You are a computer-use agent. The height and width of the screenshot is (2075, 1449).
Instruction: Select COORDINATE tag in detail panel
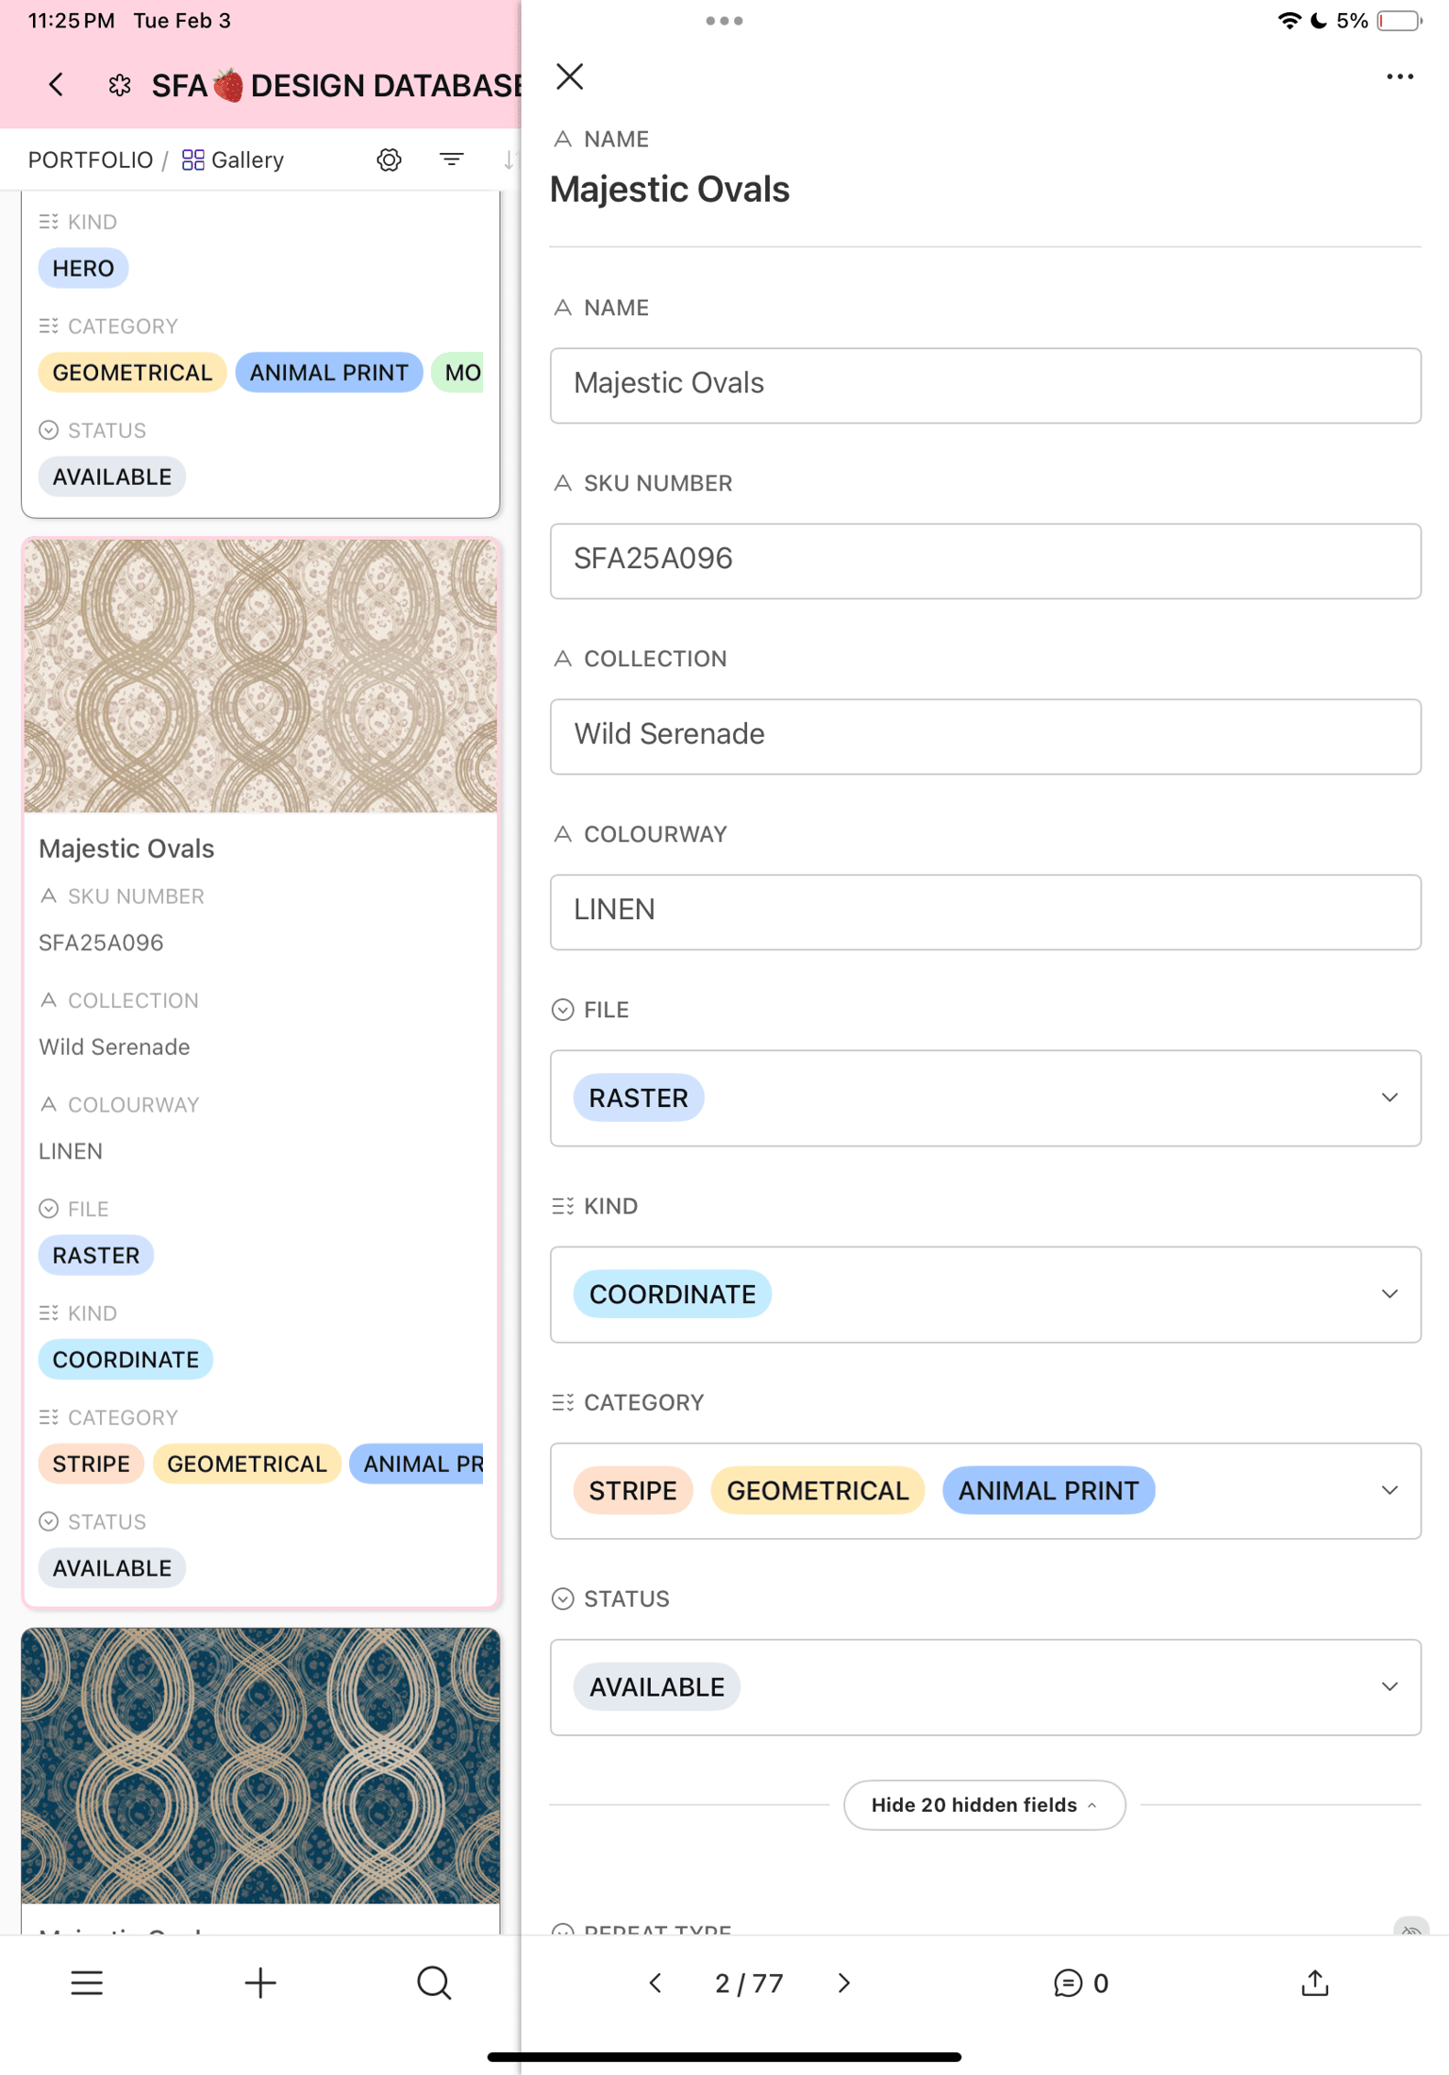[x=673, y=1294]
